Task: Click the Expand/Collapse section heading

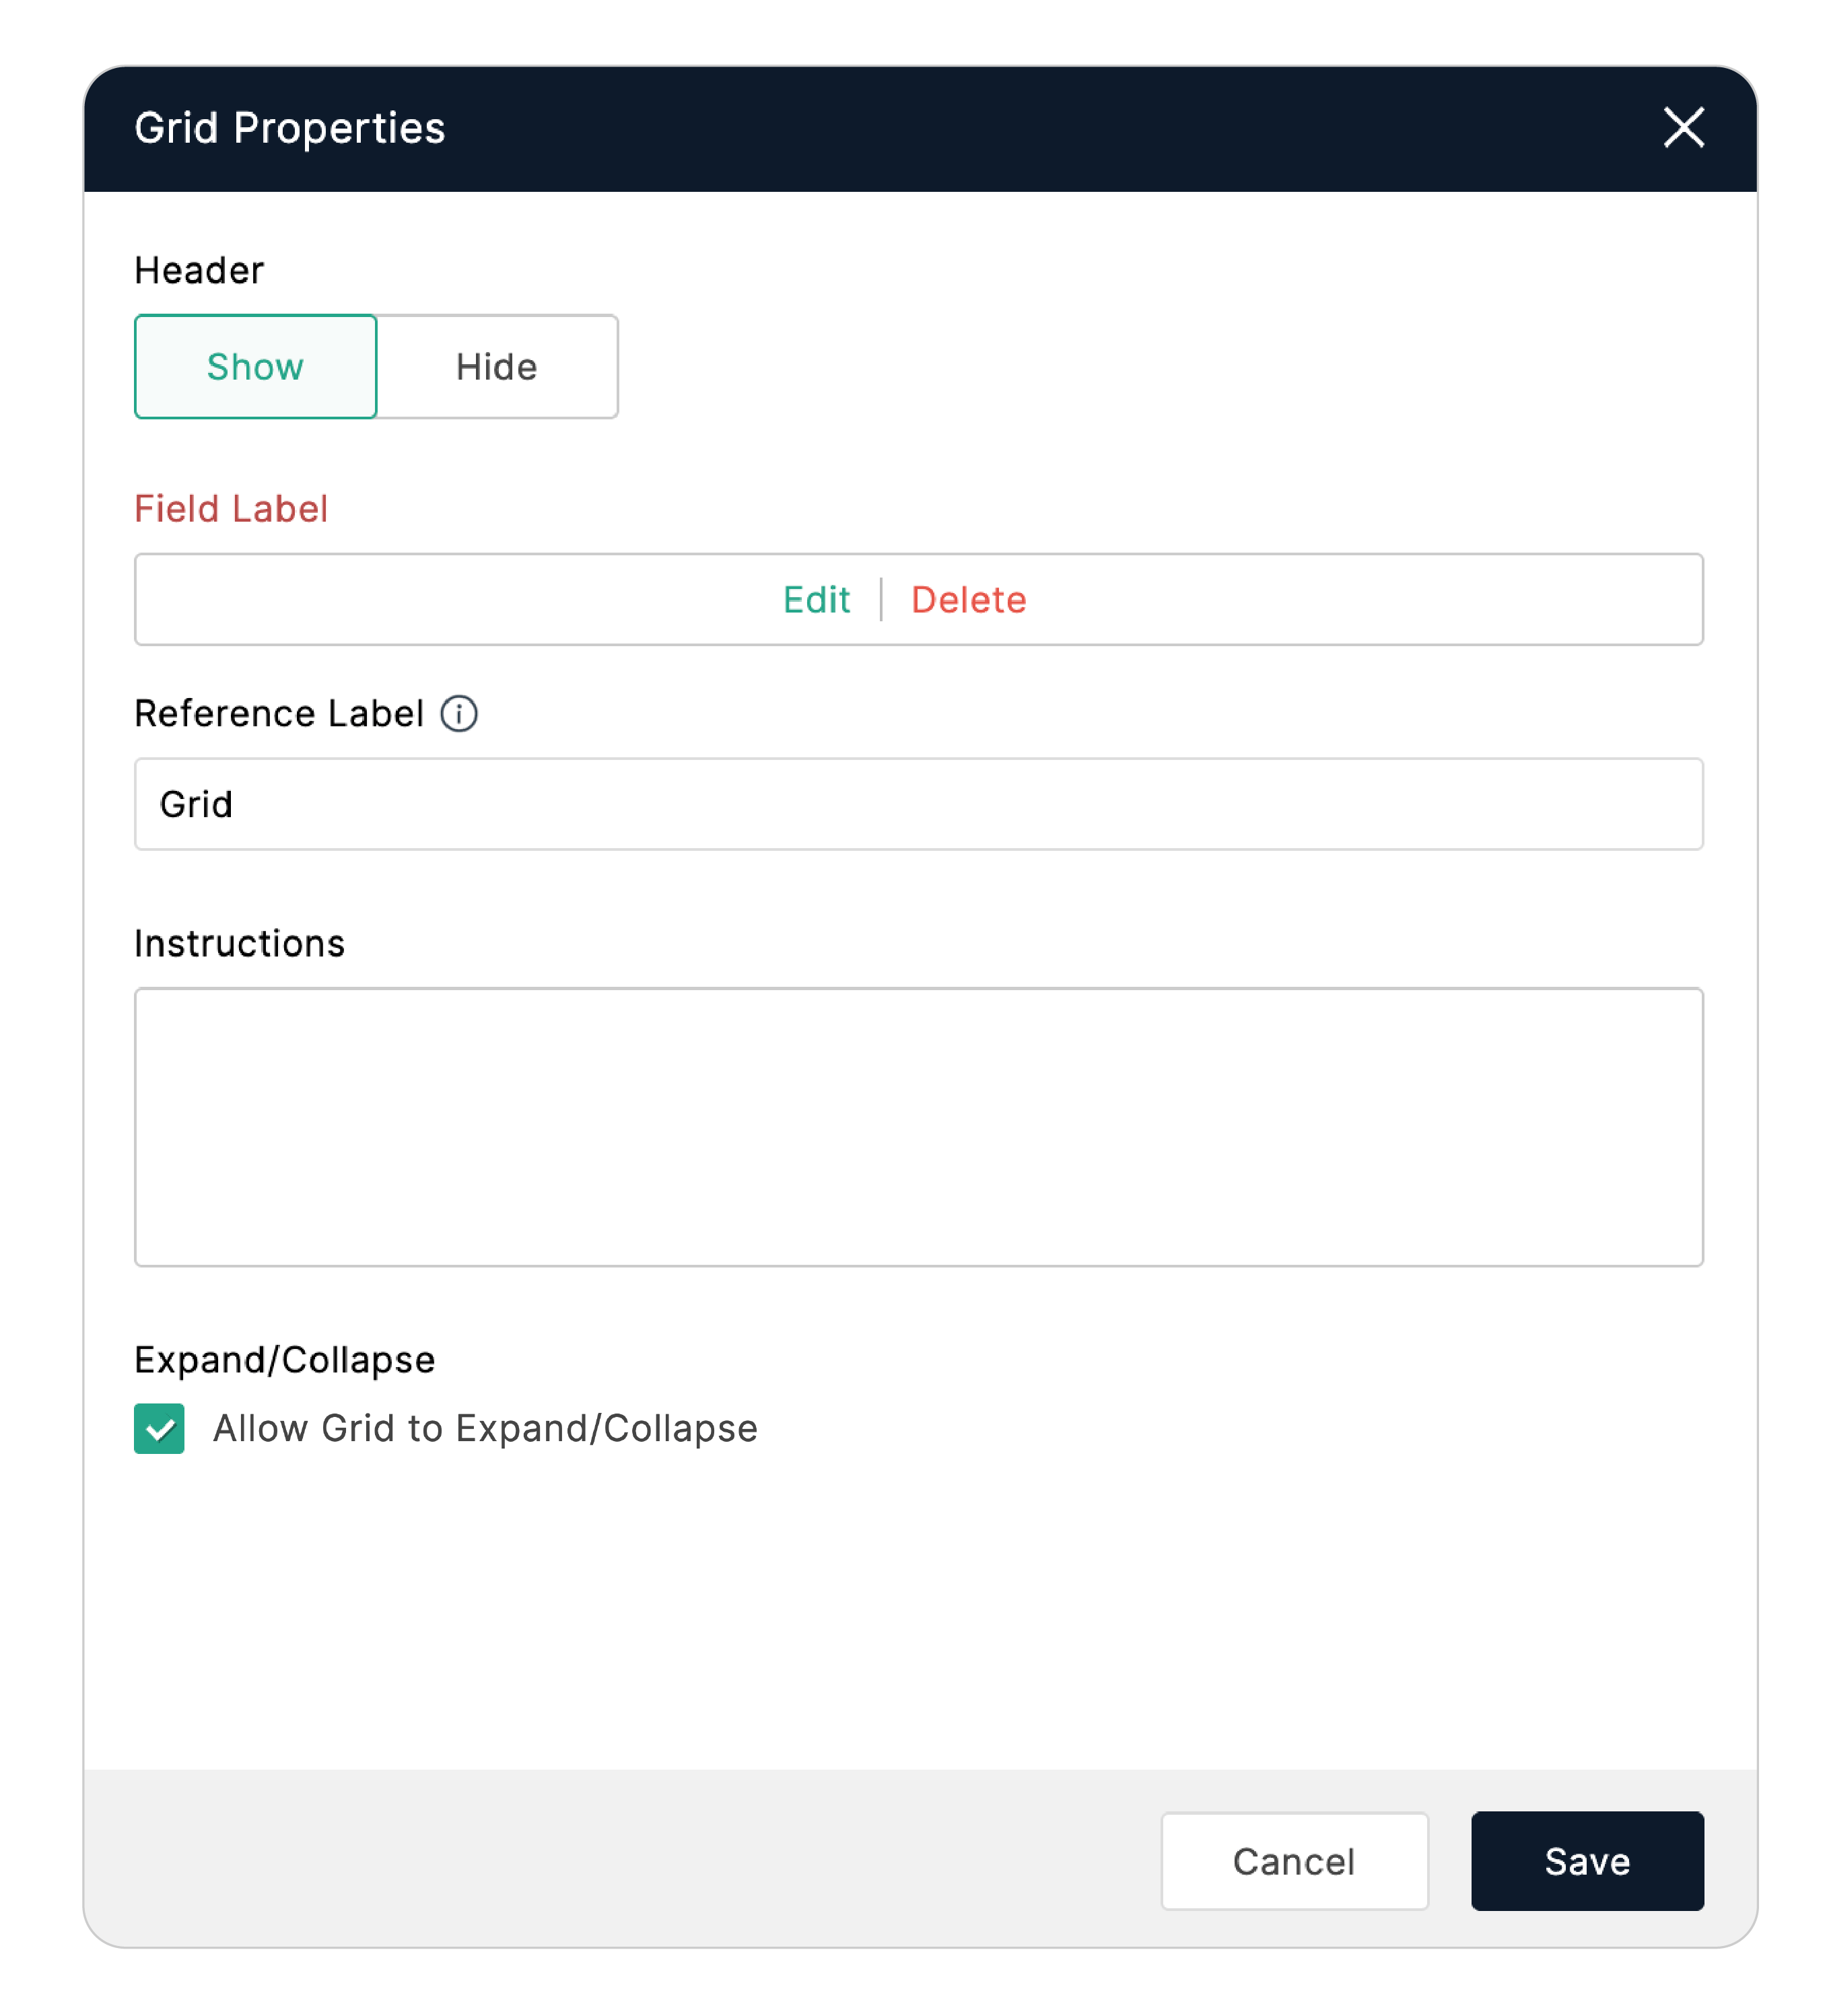Action: pos(285,1360)
